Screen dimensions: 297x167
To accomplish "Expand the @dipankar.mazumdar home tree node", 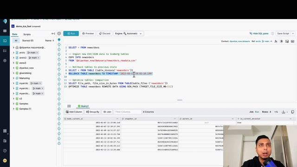I will (x=13, y=47).
